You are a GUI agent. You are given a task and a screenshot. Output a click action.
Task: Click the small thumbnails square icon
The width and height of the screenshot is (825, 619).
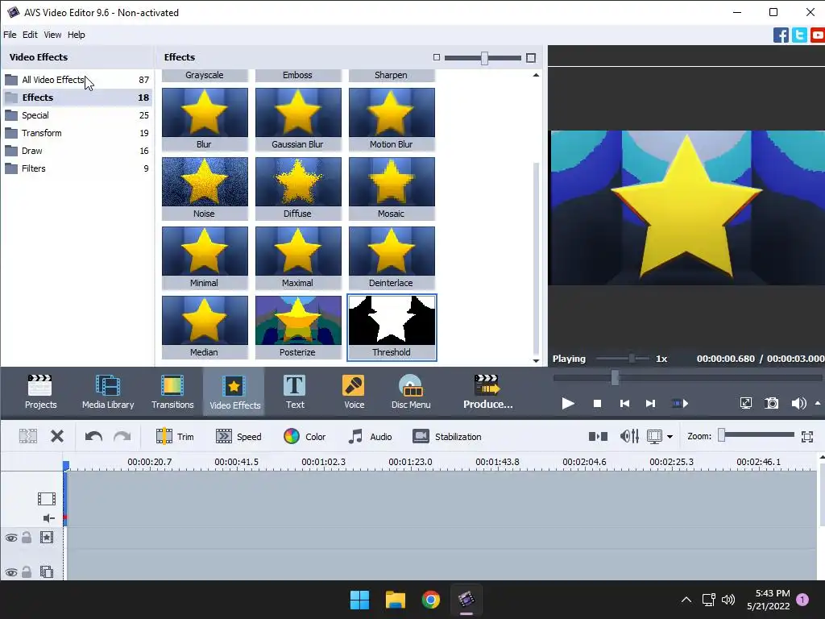coord(436,57)
